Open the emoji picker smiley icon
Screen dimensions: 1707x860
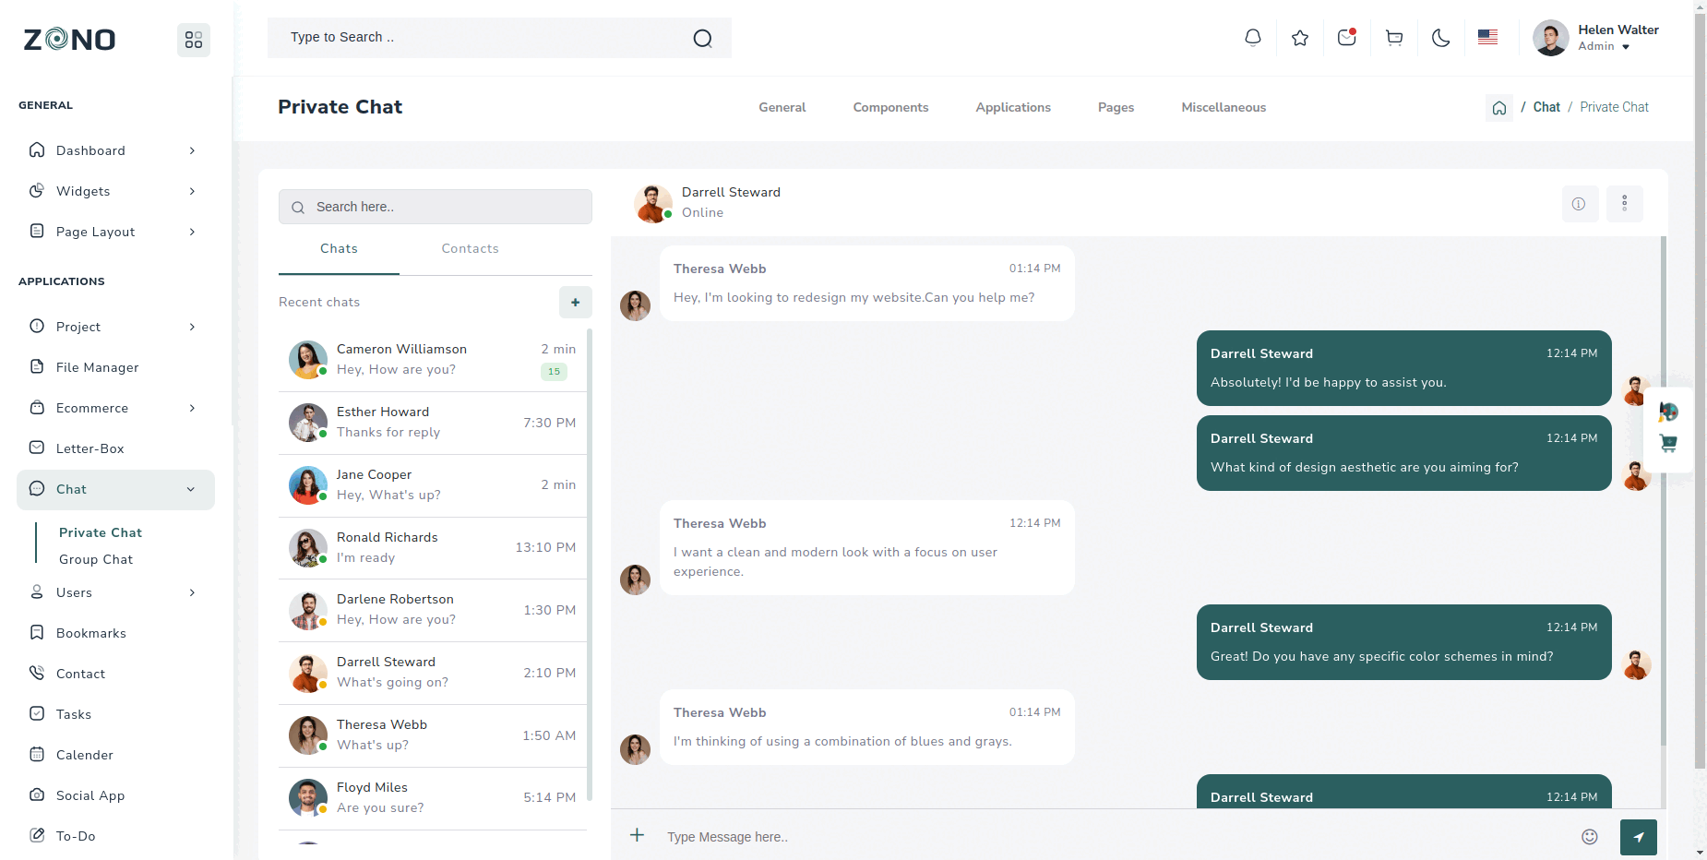[1589, 837]
